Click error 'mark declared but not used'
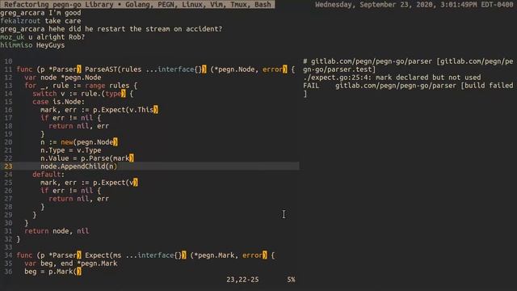517x291 pixels. pos(428,78)
